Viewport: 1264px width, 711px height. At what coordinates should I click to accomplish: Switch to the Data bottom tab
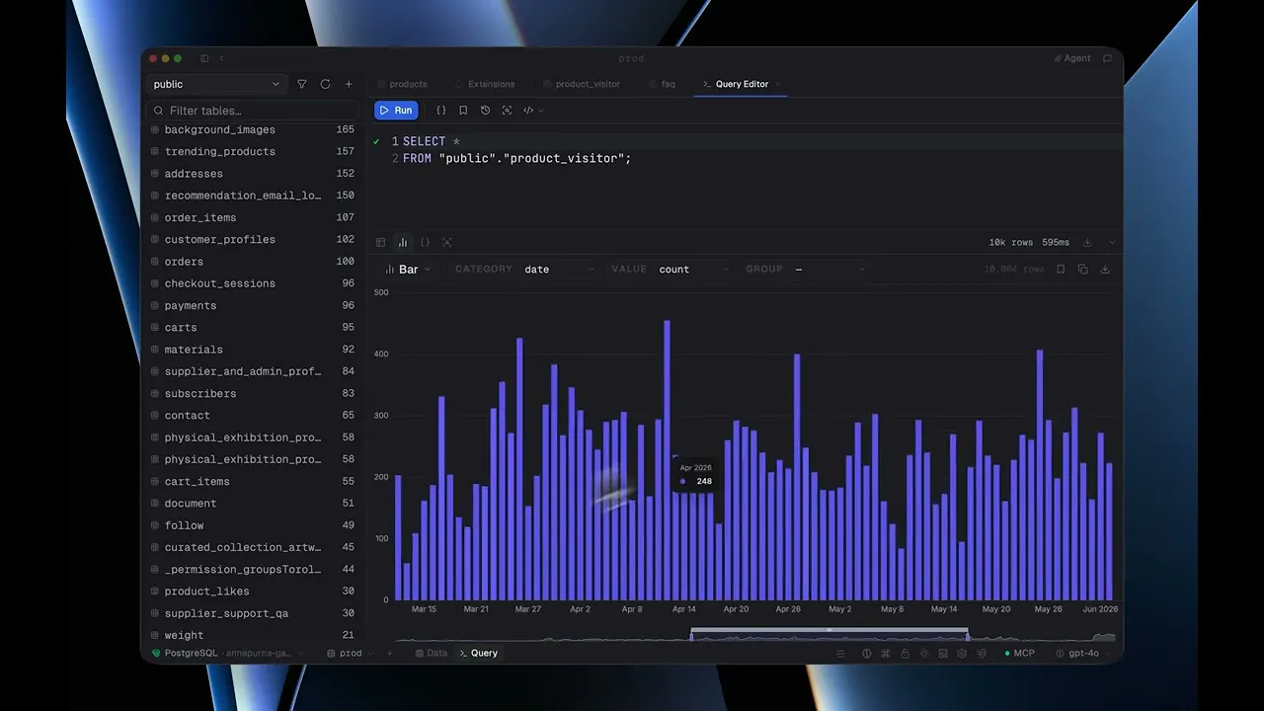tap(431, 653)
